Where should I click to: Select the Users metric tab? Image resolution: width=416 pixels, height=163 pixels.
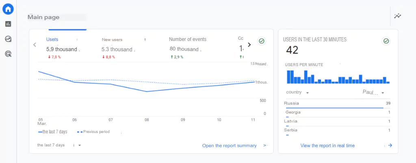coord(52,39)
